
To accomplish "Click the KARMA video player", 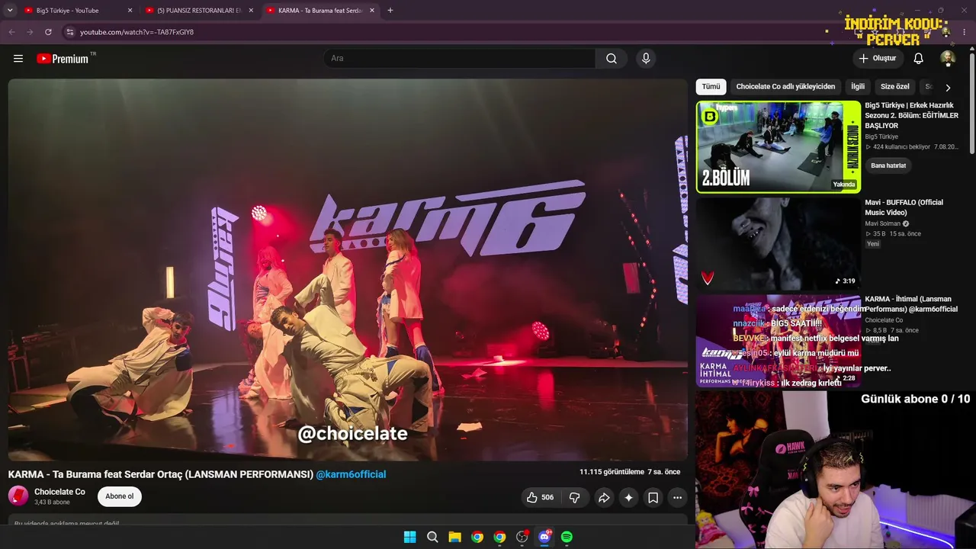I will click(x=348, y=270).
